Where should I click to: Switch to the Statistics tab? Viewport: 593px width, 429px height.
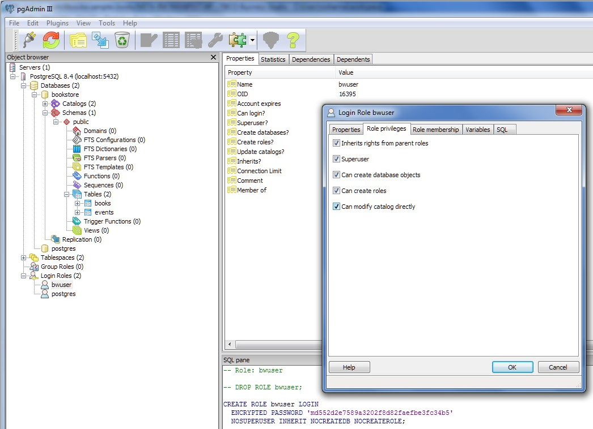273,59
